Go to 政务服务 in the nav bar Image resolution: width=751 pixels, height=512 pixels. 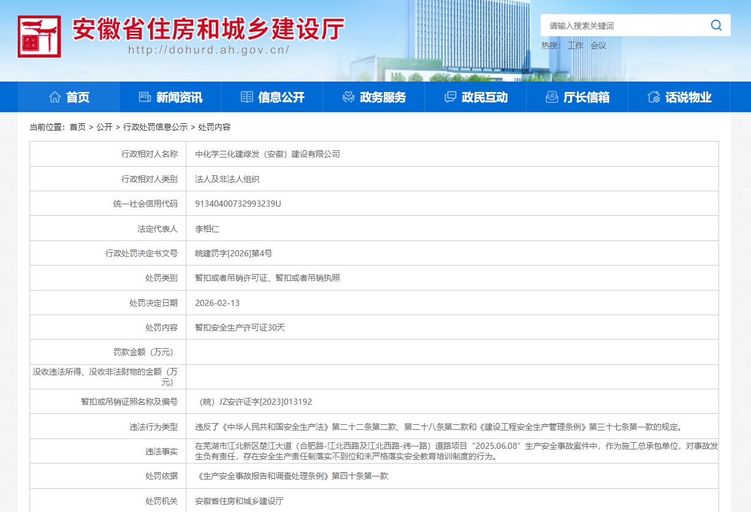click(x=374, y=97)
